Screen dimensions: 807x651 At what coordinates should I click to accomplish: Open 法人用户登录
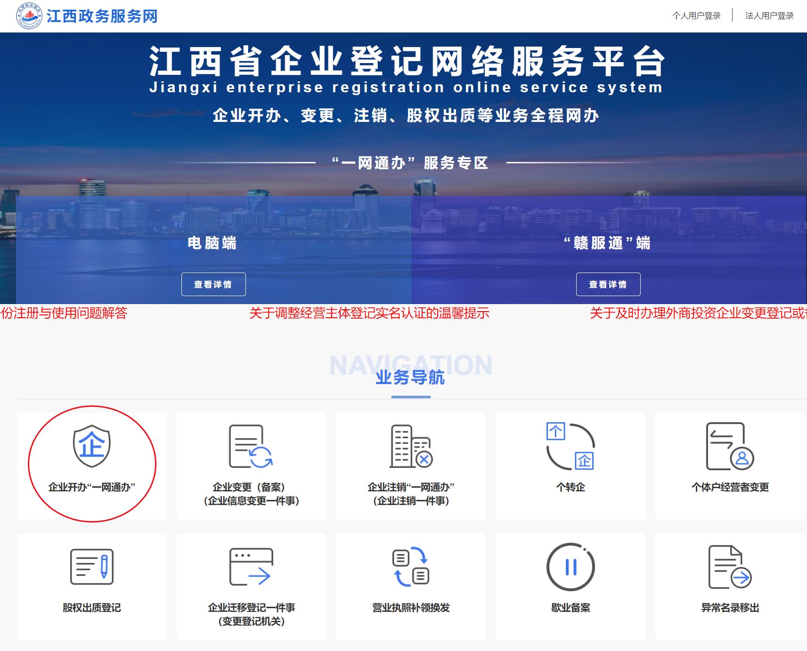pyautogui.click(x=769, y=16)
